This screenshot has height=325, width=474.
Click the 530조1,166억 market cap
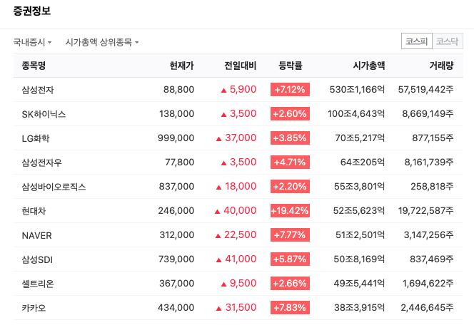point(357,90)
